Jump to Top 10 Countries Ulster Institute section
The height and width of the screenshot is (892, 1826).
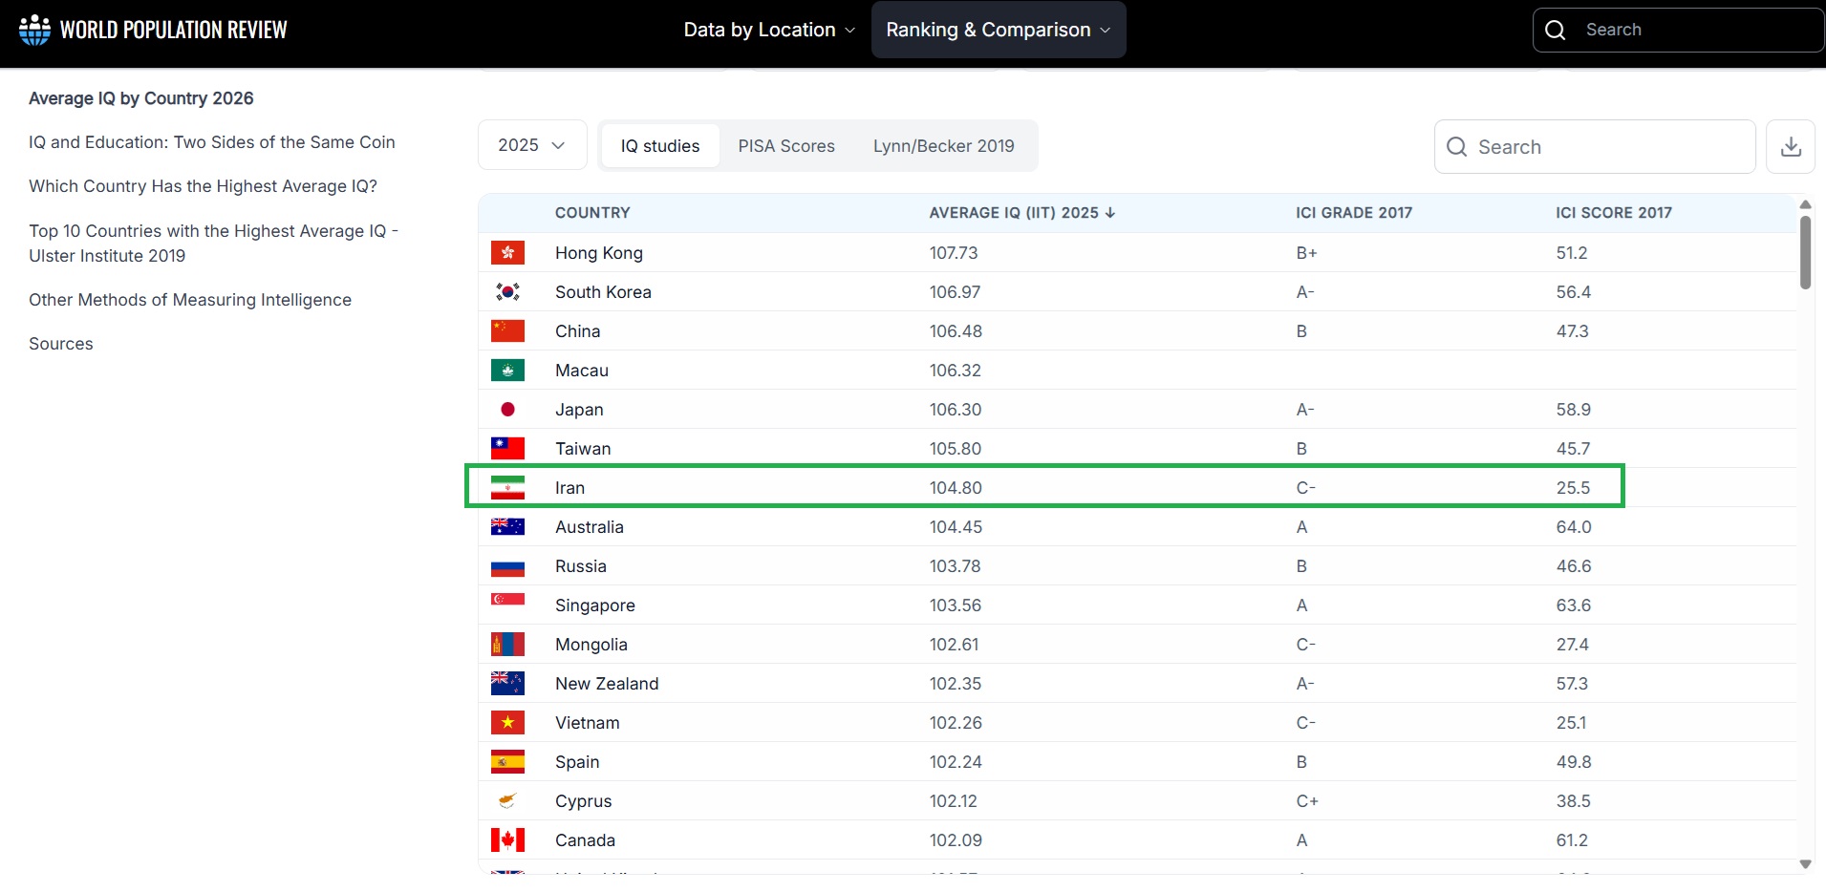tap(214, 244)
